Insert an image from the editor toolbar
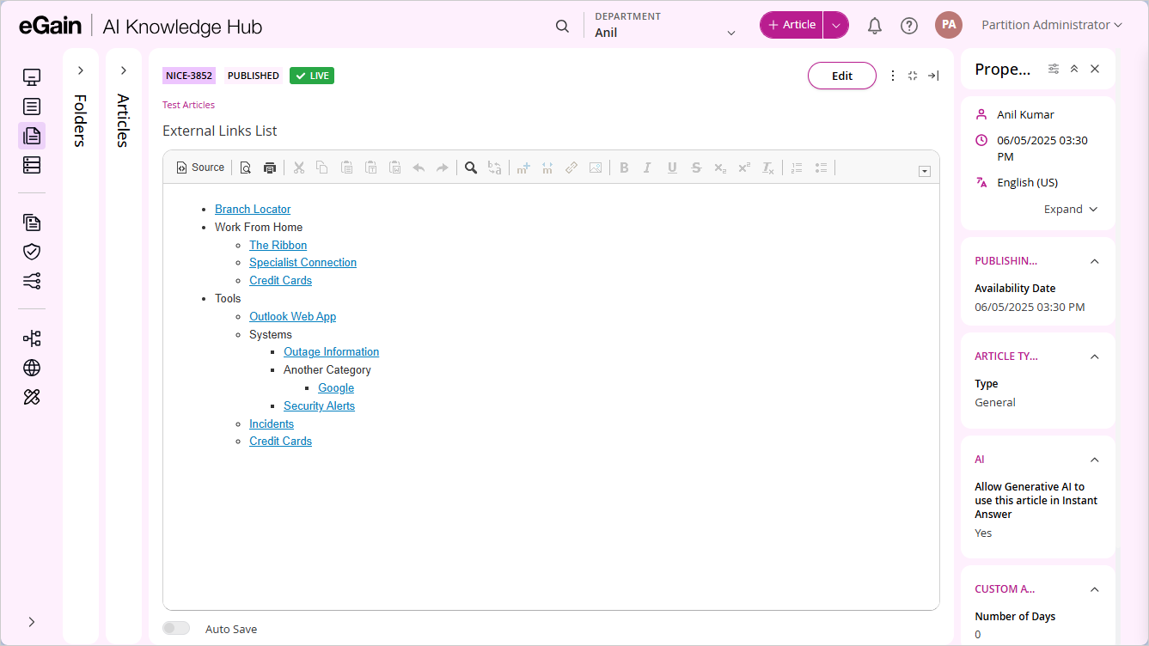1149x646 pixels. tap(596, 168)
